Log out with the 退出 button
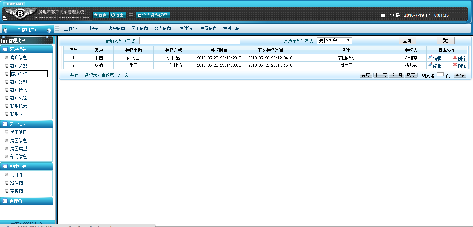This screenshot has width=473, height=227. tap(118, 15)
